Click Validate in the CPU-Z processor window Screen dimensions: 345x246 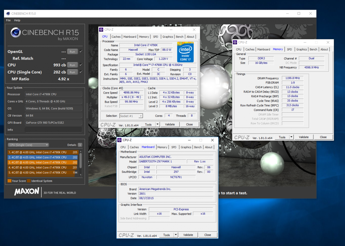[x=170, y=124]
